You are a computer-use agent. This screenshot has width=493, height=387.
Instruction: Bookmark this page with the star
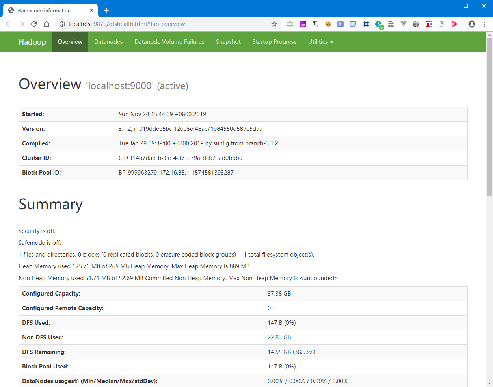(x=274, y=24)
